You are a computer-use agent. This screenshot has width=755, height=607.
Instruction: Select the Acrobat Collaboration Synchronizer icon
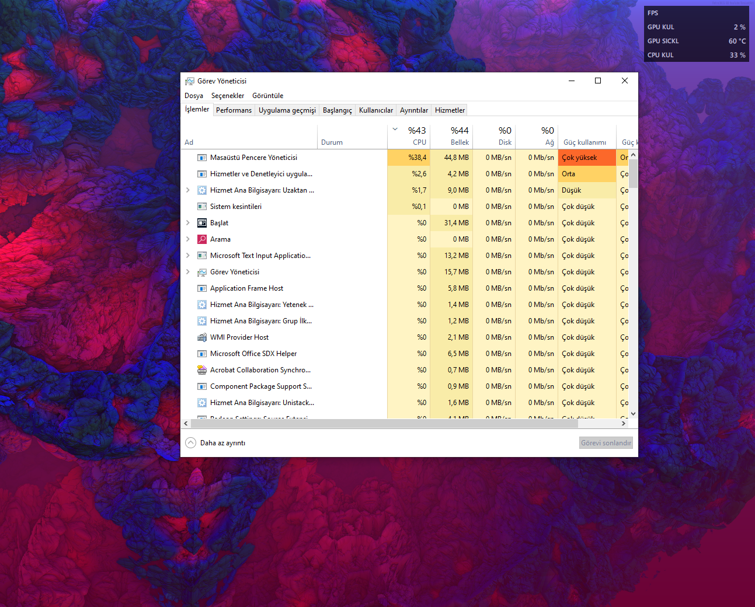(202, 370)
